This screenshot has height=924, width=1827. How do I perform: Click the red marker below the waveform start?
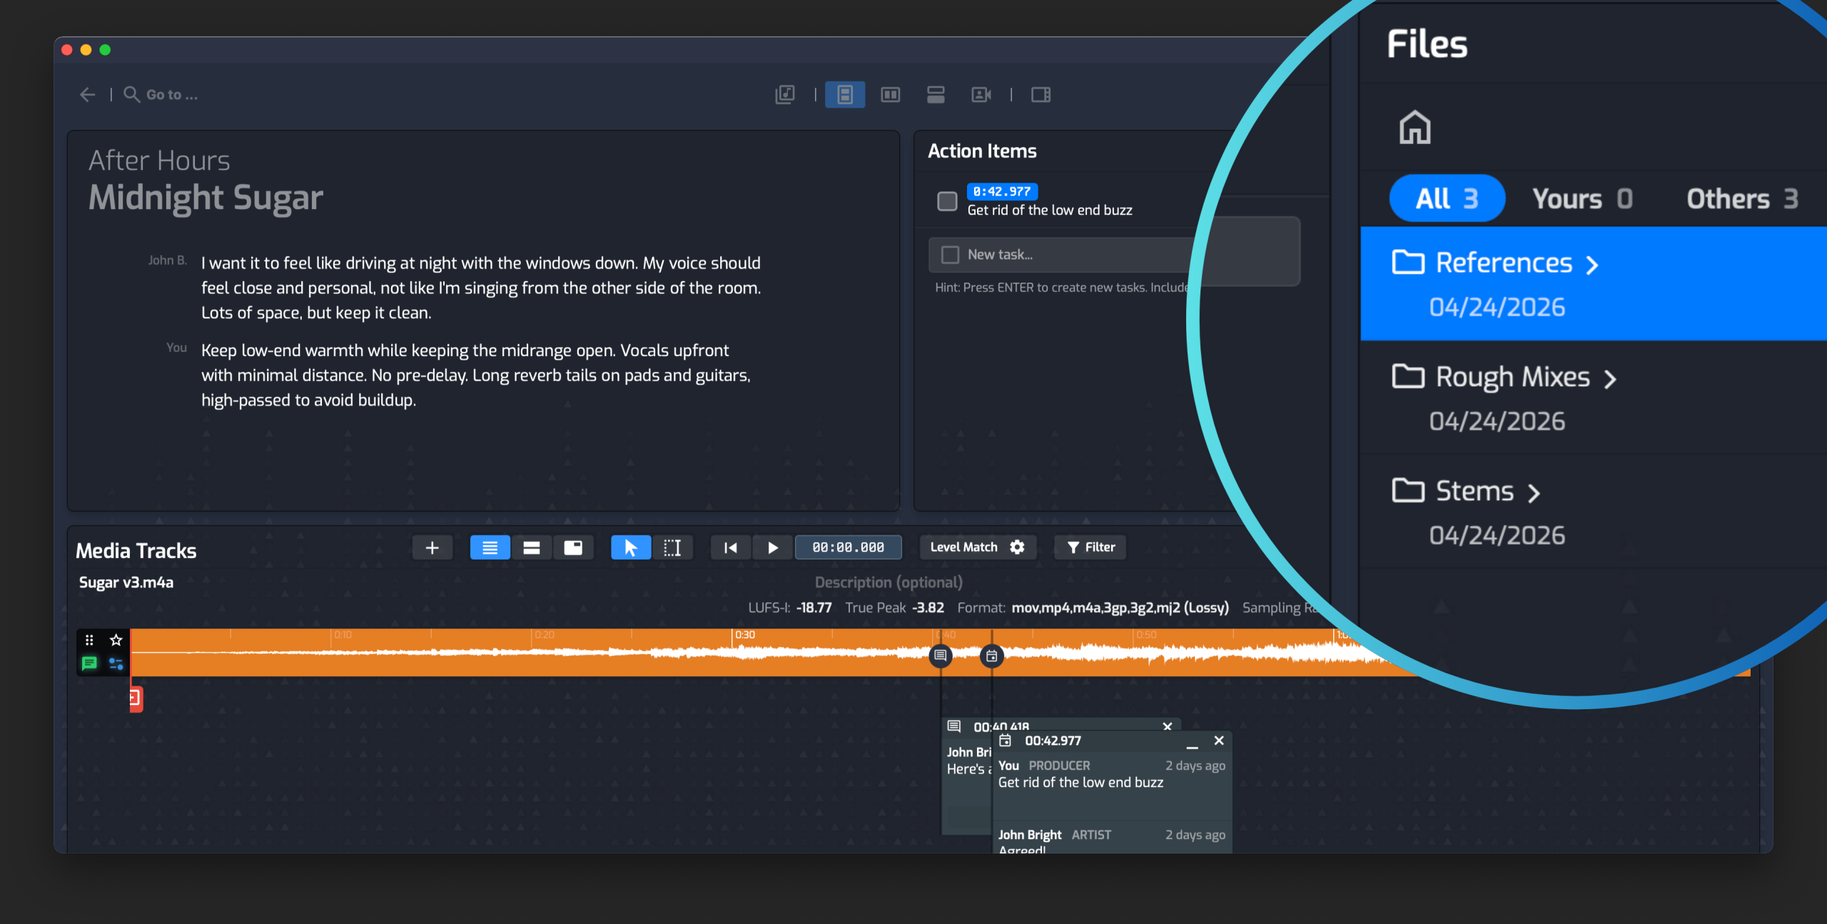[136, 699]
